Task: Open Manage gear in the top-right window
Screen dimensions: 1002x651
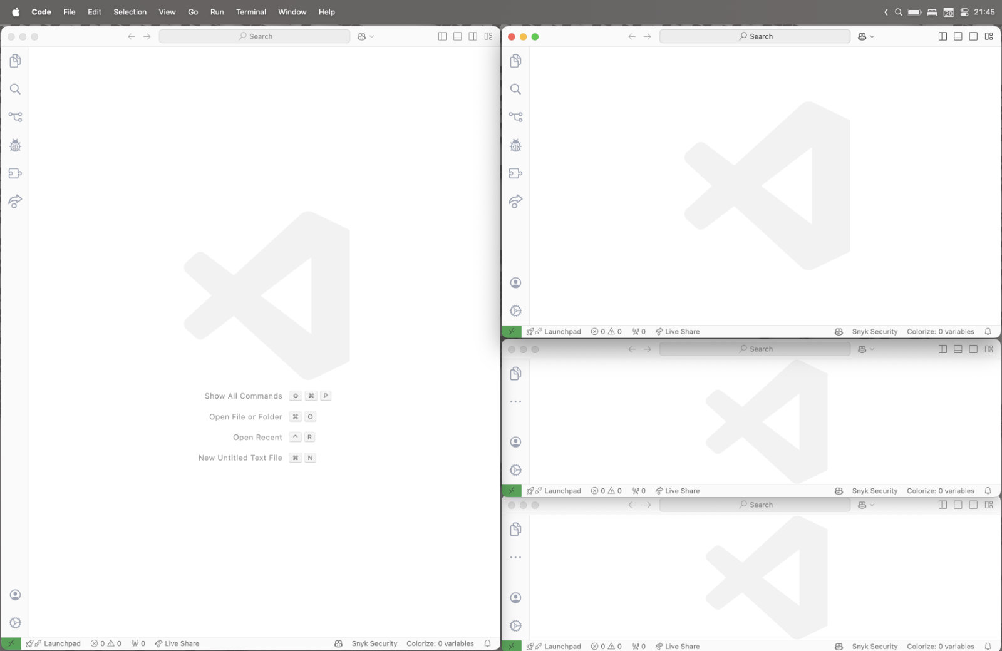Action: [515, 311]
